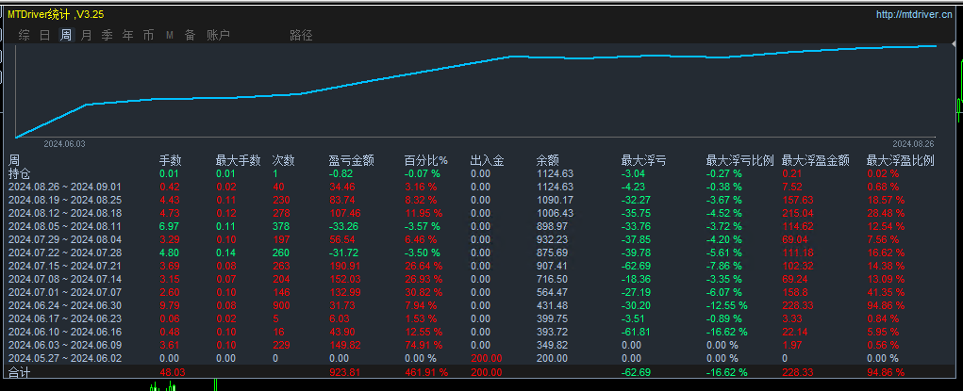
Task: Select the 周 weekly tab
Action: coord(66,35)
